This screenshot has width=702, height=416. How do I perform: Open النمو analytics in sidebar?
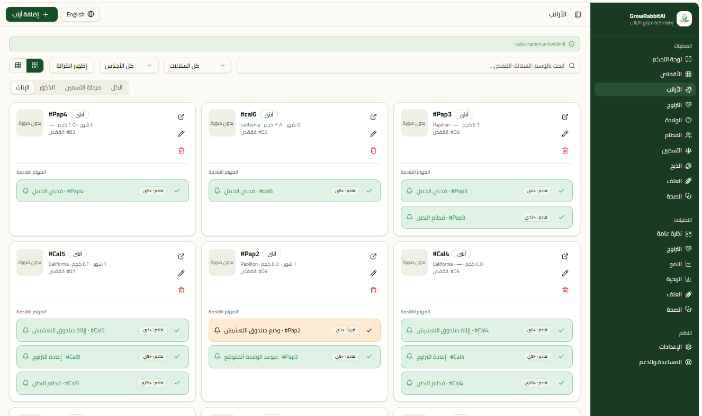coord(645,264)
